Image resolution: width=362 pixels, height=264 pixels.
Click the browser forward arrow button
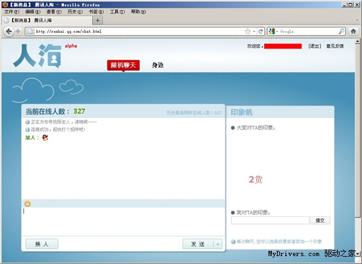point(18,31)
